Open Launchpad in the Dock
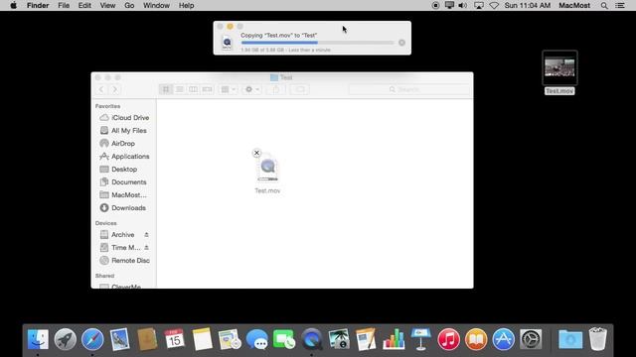 [x=66, y=339]
